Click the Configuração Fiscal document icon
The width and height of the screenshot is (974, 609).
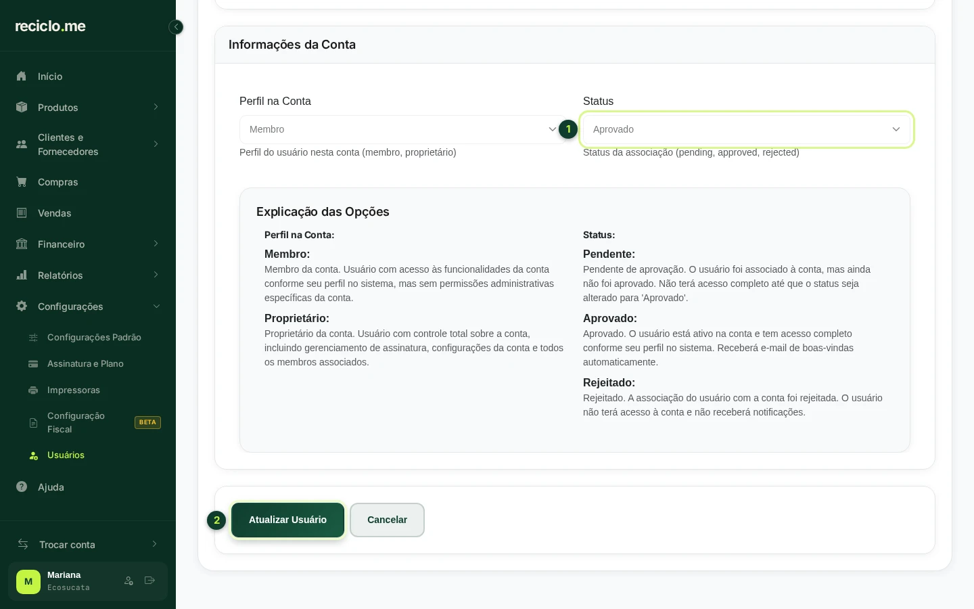coord(33,423)
